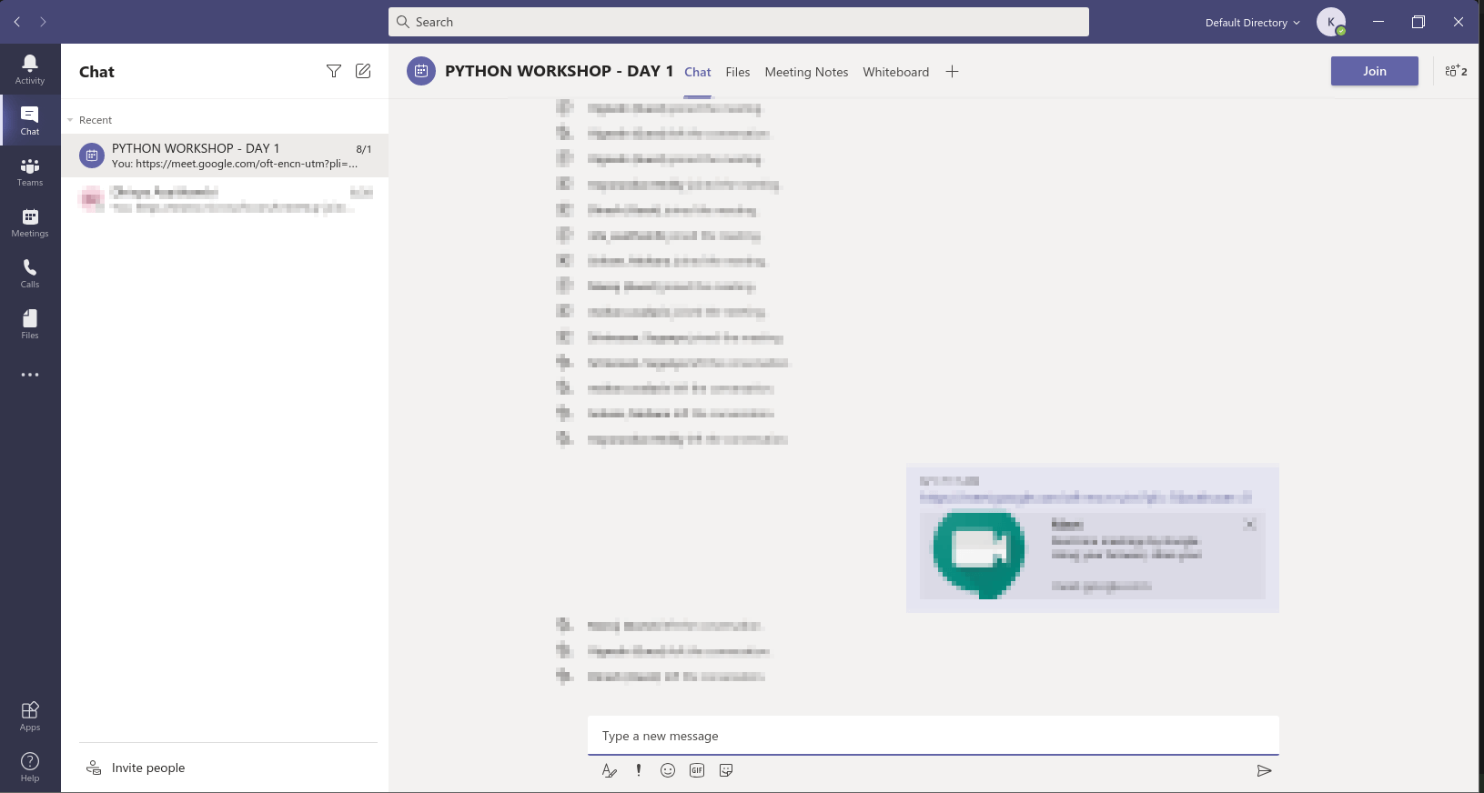Navigate back in history
This screenshot has height=793, width=1484.
click(x=17, y=22)
